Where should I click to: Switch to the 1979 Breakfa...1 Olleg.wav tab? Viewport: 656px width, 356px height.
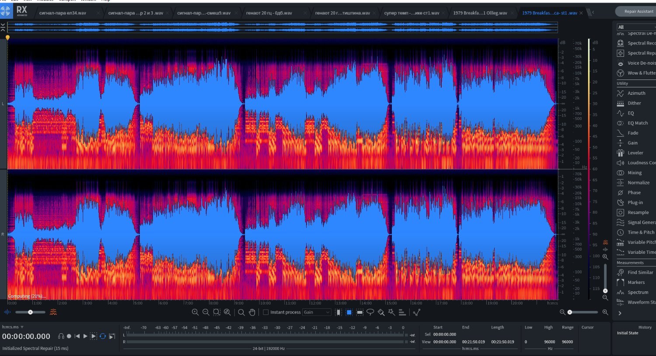tap(480, 13)
